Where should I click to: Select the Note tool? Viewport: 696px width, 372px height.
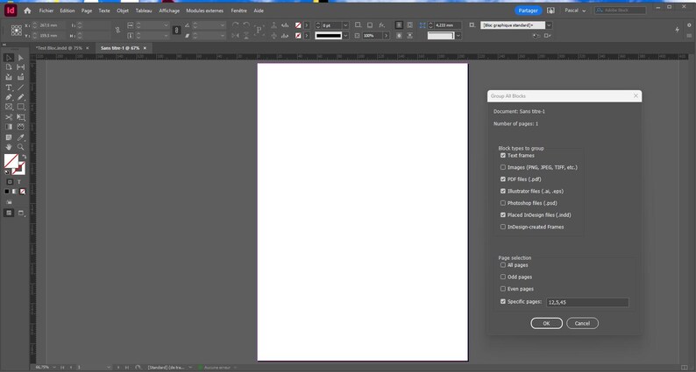[9, 137]
